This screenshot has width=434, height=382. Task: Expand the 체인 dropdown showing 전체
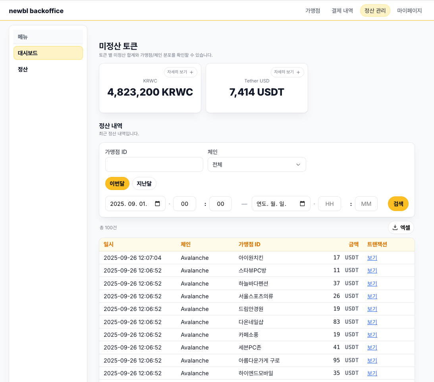tap(257, 165)
